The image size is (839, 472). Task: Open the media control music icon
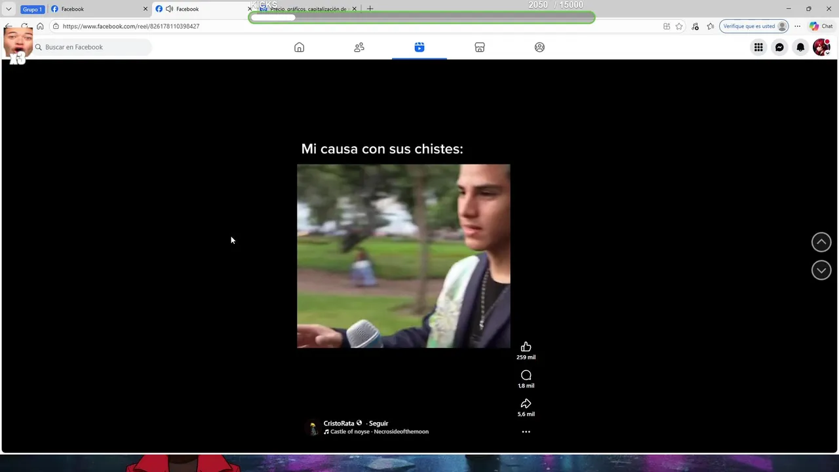click(695, 26)
